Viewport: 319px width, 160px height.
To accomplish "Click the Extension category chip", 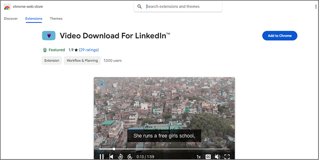I will (52, 61).
